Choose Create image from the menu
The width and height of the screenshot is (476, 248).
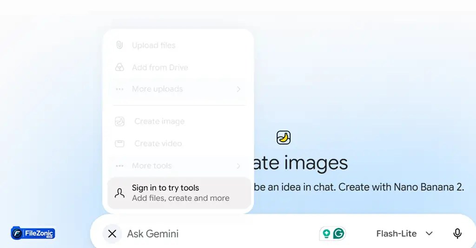tap(178, 121)
